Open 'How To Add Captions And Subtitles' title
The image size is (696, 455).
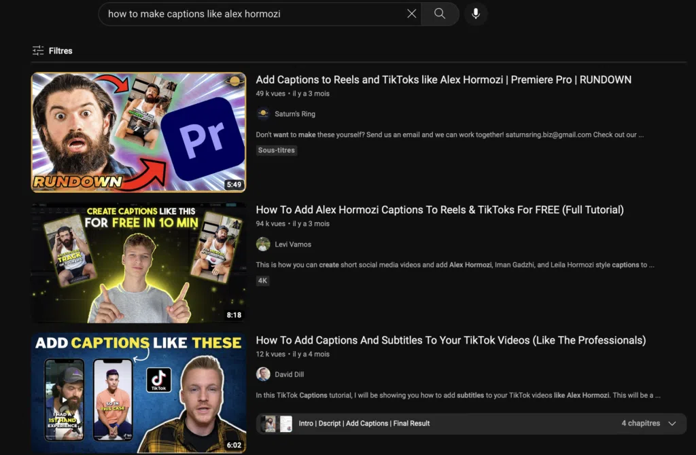click(x=451, y=340)
